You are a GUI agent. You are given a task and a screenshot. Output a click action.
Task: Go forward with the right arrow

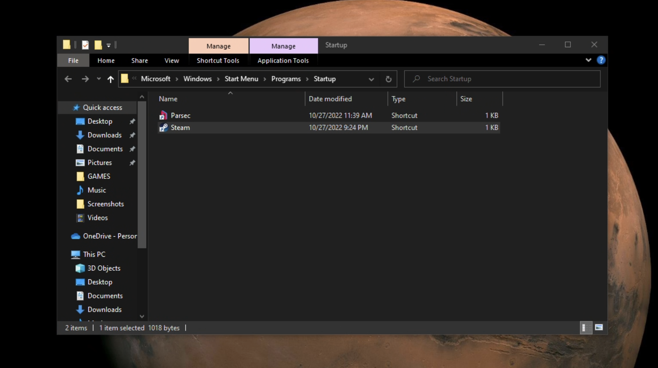click(x=85, y=79)
